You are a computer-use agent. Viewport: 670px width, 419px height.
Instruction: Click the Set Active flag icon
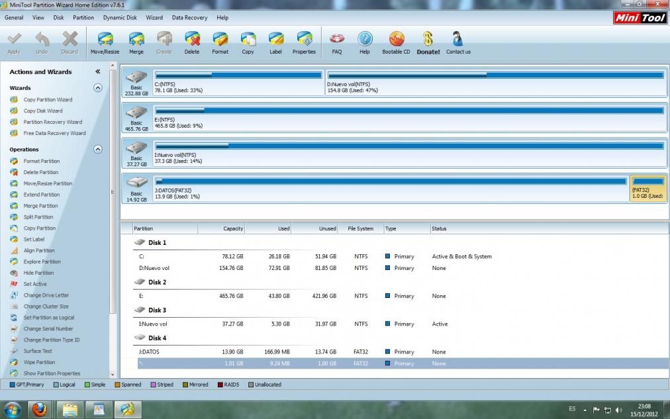[14, 283]
